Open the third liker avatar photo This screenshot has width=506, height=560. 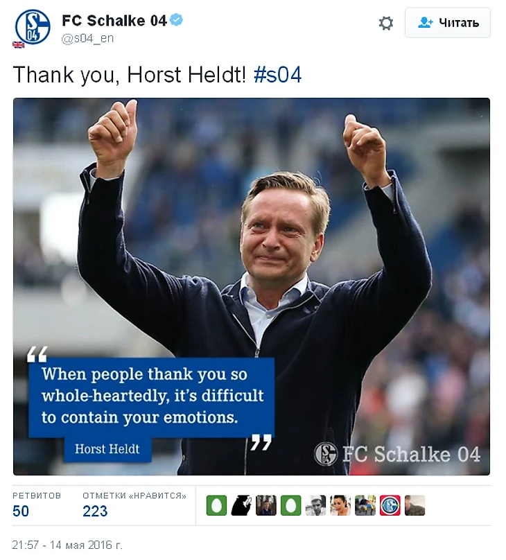coord(266,505)
